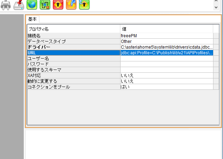
Task: Select the ユーザー名 property row
Action: click(x=74, y=59)
